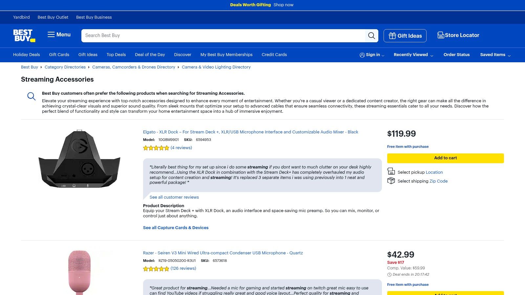This screenshot has height=295, width=525.
Task: Open Gift Ideas via the gift box icon
Action: click(x=392, y=36)
